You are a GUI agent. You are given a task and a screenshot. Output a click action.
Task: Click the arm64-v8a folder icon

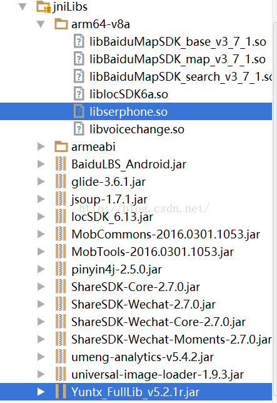pos(61,24)
